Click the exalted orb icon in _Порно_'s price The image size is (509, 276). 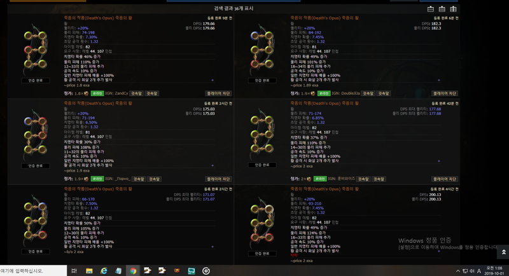click(x=86, y=179)
